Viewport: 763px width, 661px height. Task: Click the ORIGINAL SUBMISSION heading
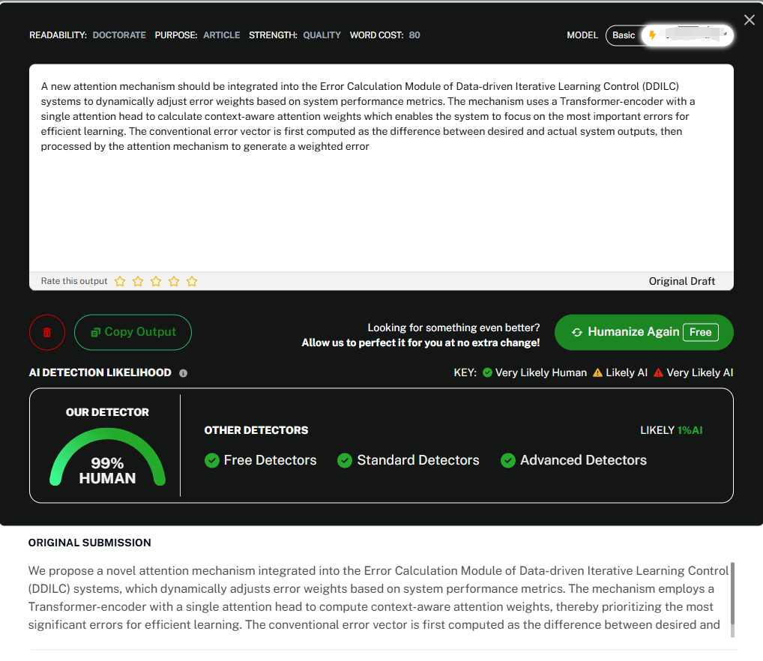click(x=89, y=543)
